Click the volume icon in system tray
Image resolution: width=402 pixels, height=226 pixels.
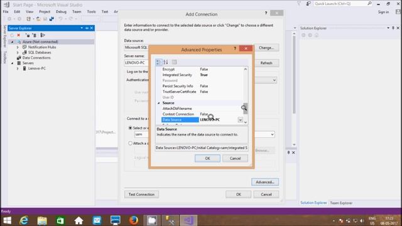pyautogui.click(x=362, y=220)
